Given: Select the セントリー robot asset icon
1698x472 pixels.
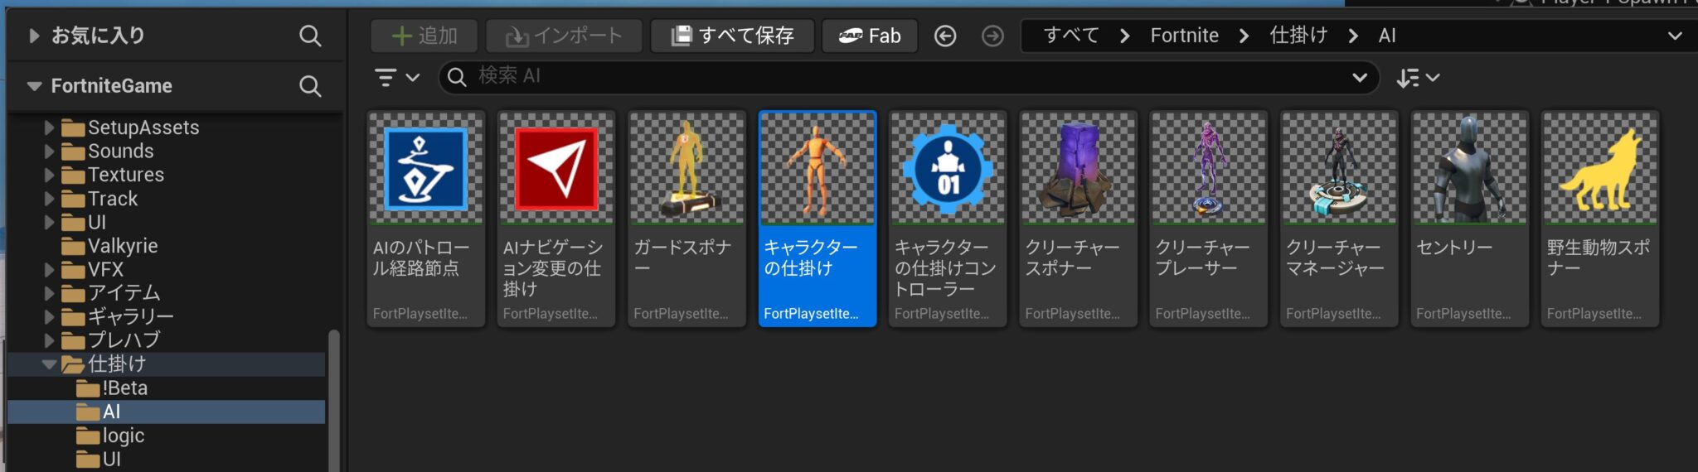Looking at the screenshot, I should (1469, 169).
